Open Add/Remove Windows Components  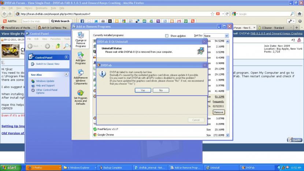coord(81,77)
